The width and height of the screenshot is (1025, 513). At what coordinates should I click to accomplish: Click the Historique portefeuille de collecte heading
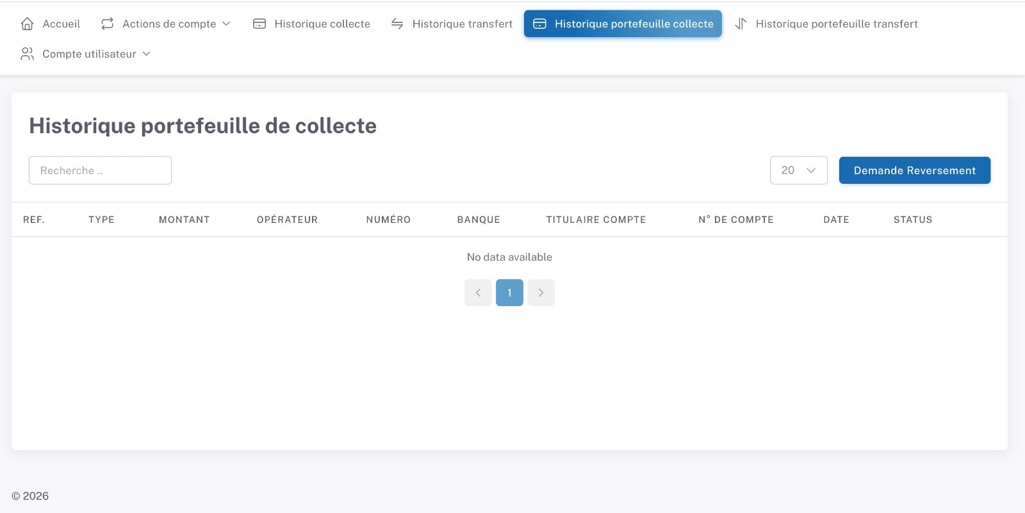click(202, 126)
